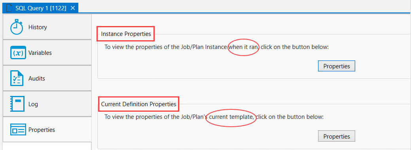Screen dimensions: 411x150
Task: Click the Log notebook icon
Action: (17, 104)
